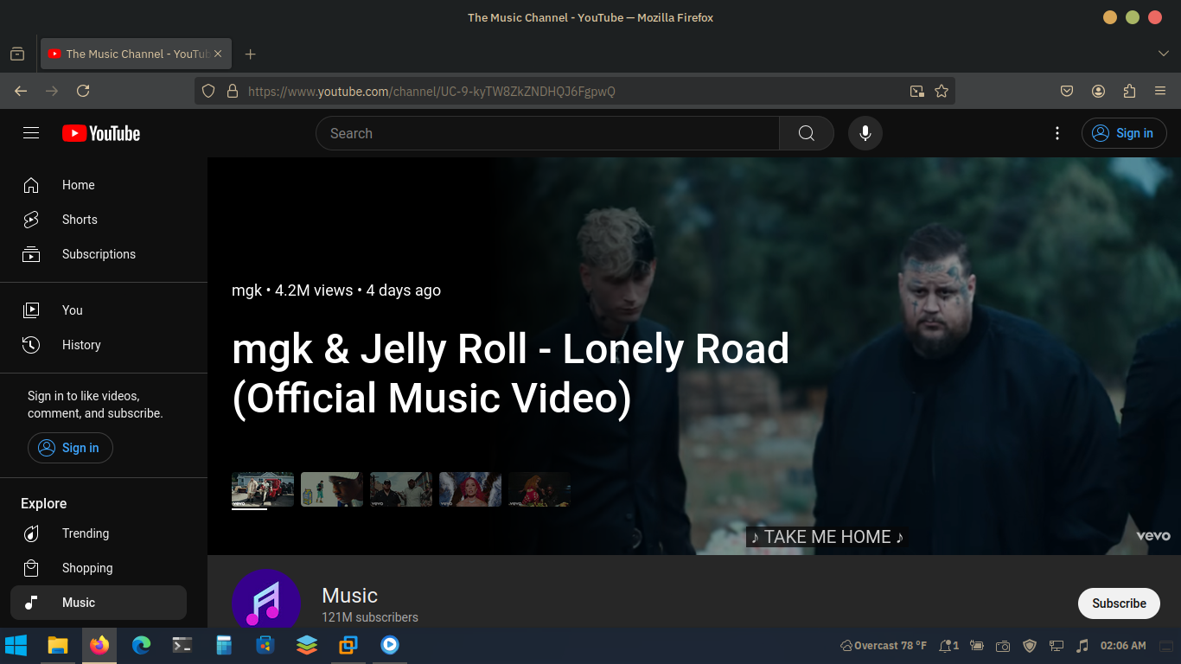Close The Music Channel tab

pyautogui.click(x=218, y=54)
